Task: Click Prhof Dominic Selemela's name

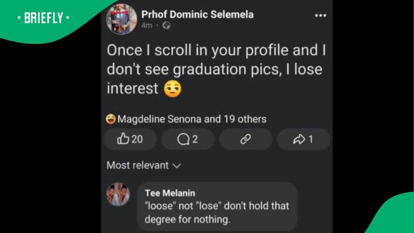Action: click(197, 14)
